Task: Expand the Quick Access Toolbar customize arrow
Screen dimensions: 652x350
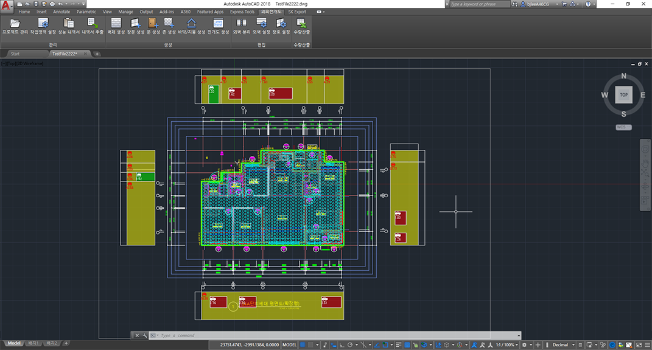Action: click(x=83, y=4)
